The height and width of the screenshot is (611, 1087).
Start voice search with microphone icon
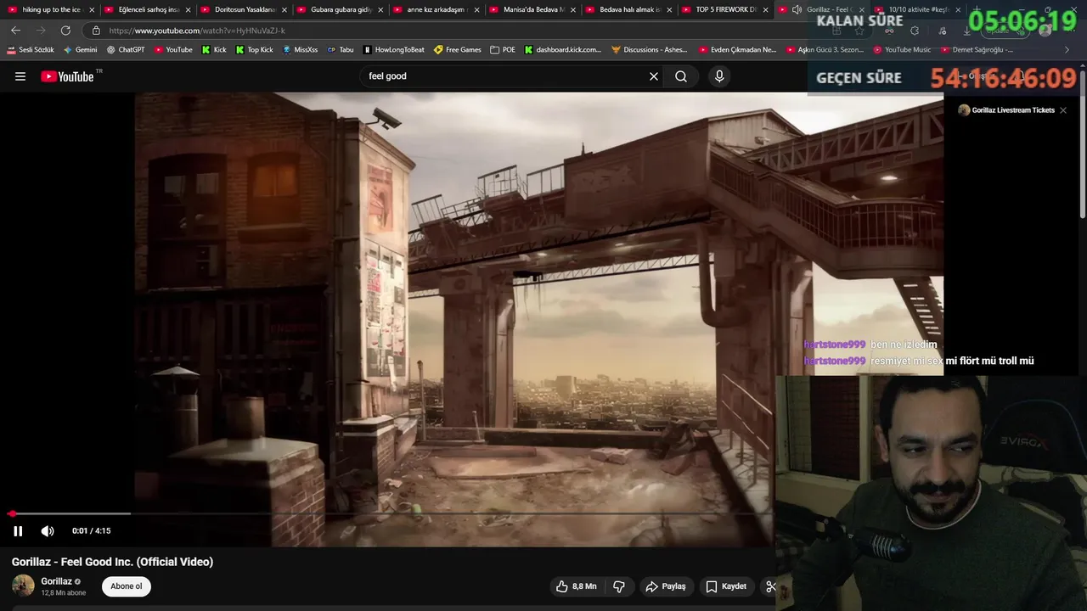click(x=719, y=76)
